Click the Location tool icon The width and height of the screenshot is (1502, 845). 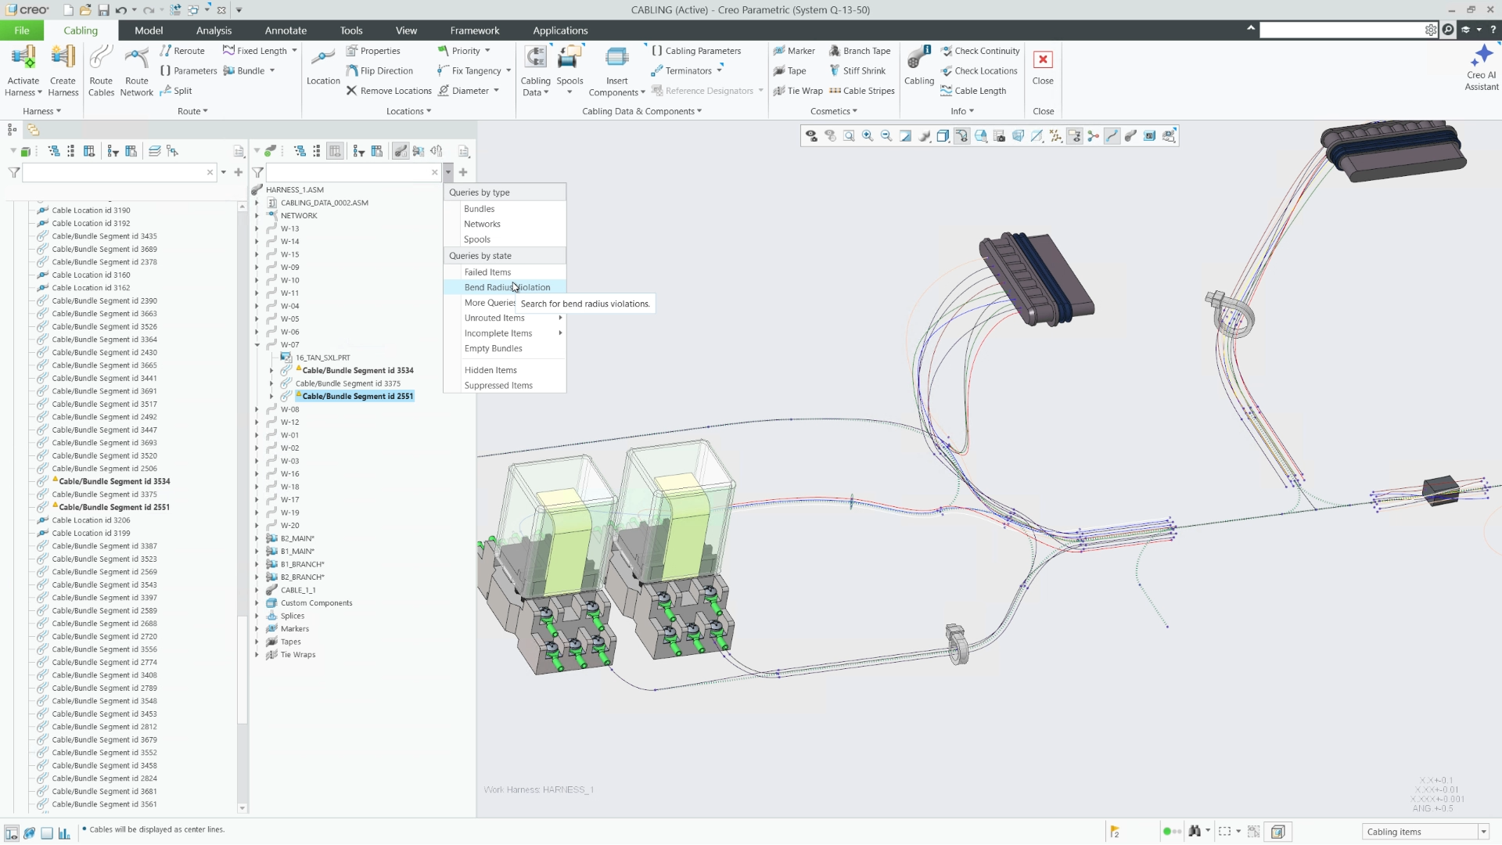click(323, 58)
